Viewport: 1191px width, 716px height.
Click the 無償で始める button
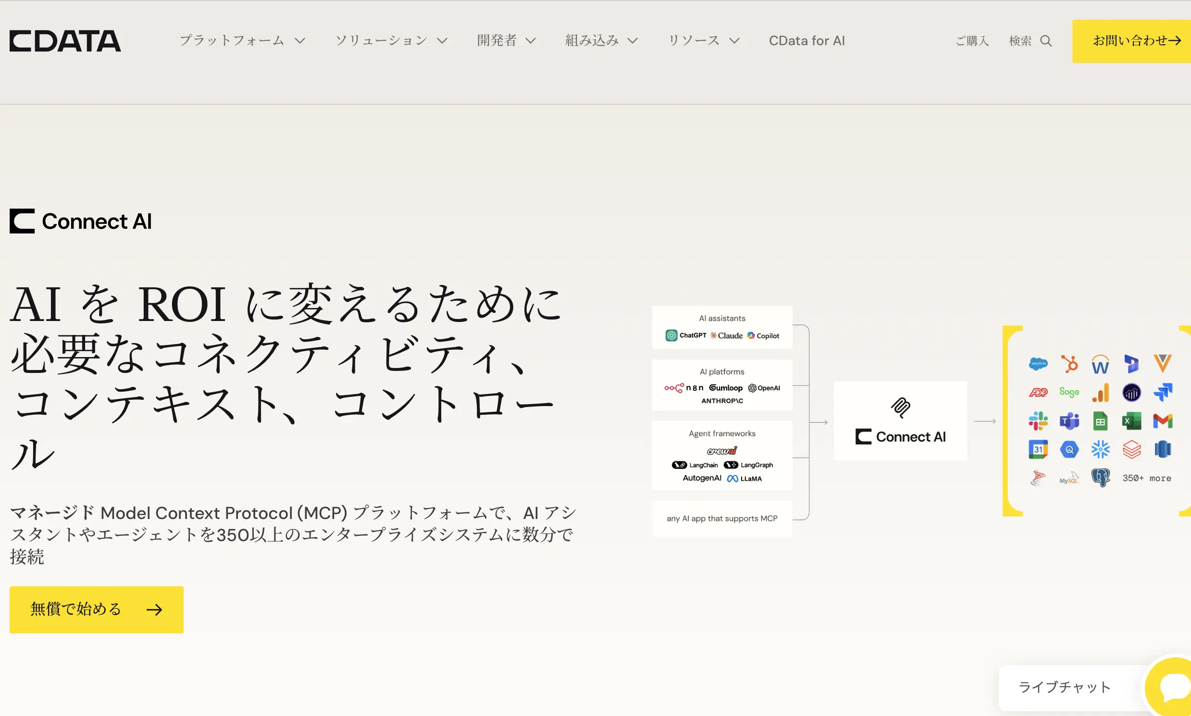pyautogui.click(x=97, y=609)
